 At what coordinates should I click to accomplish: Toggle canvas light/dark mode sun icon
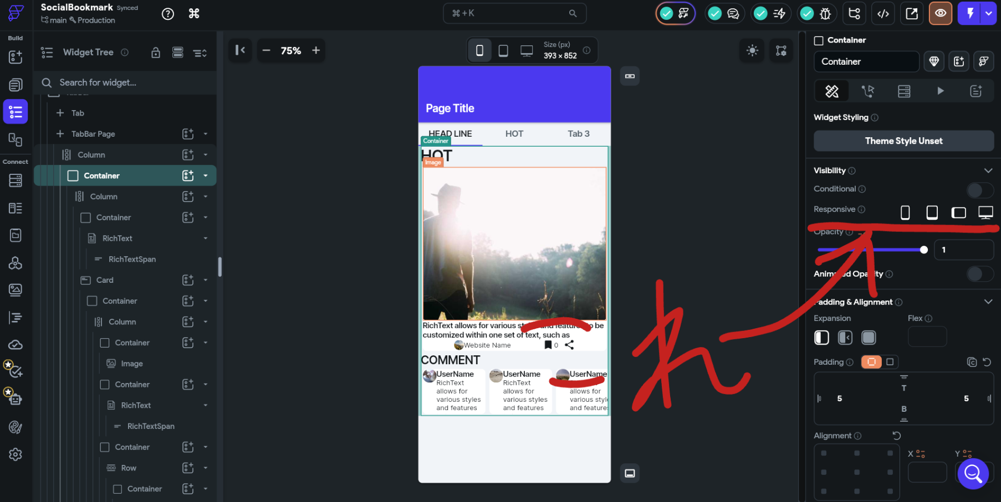(x=752, y=50)
